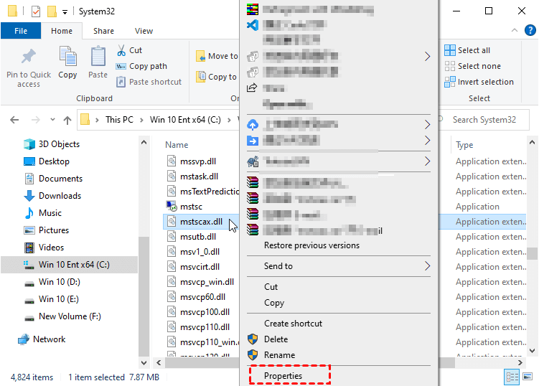Switch to details view icon in status bar

(x=512, y=377)
